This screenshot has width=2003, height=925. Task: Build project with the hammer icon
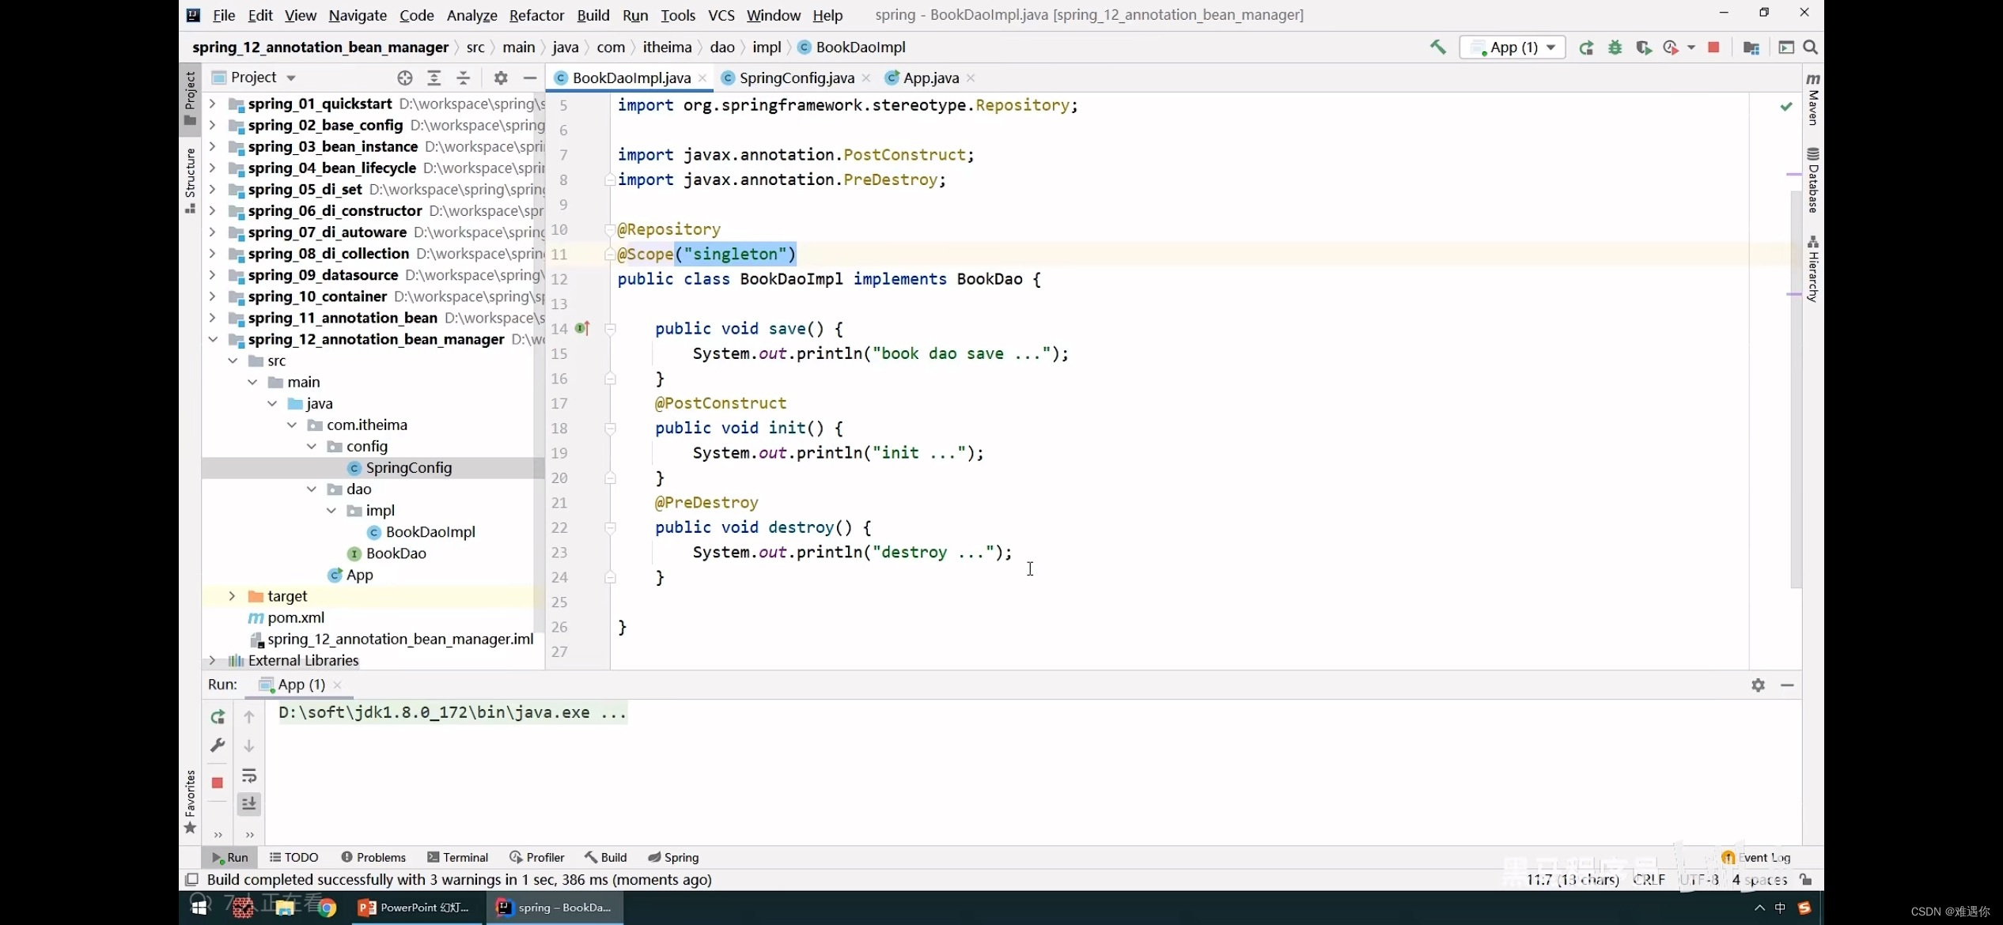(1437, 47)
